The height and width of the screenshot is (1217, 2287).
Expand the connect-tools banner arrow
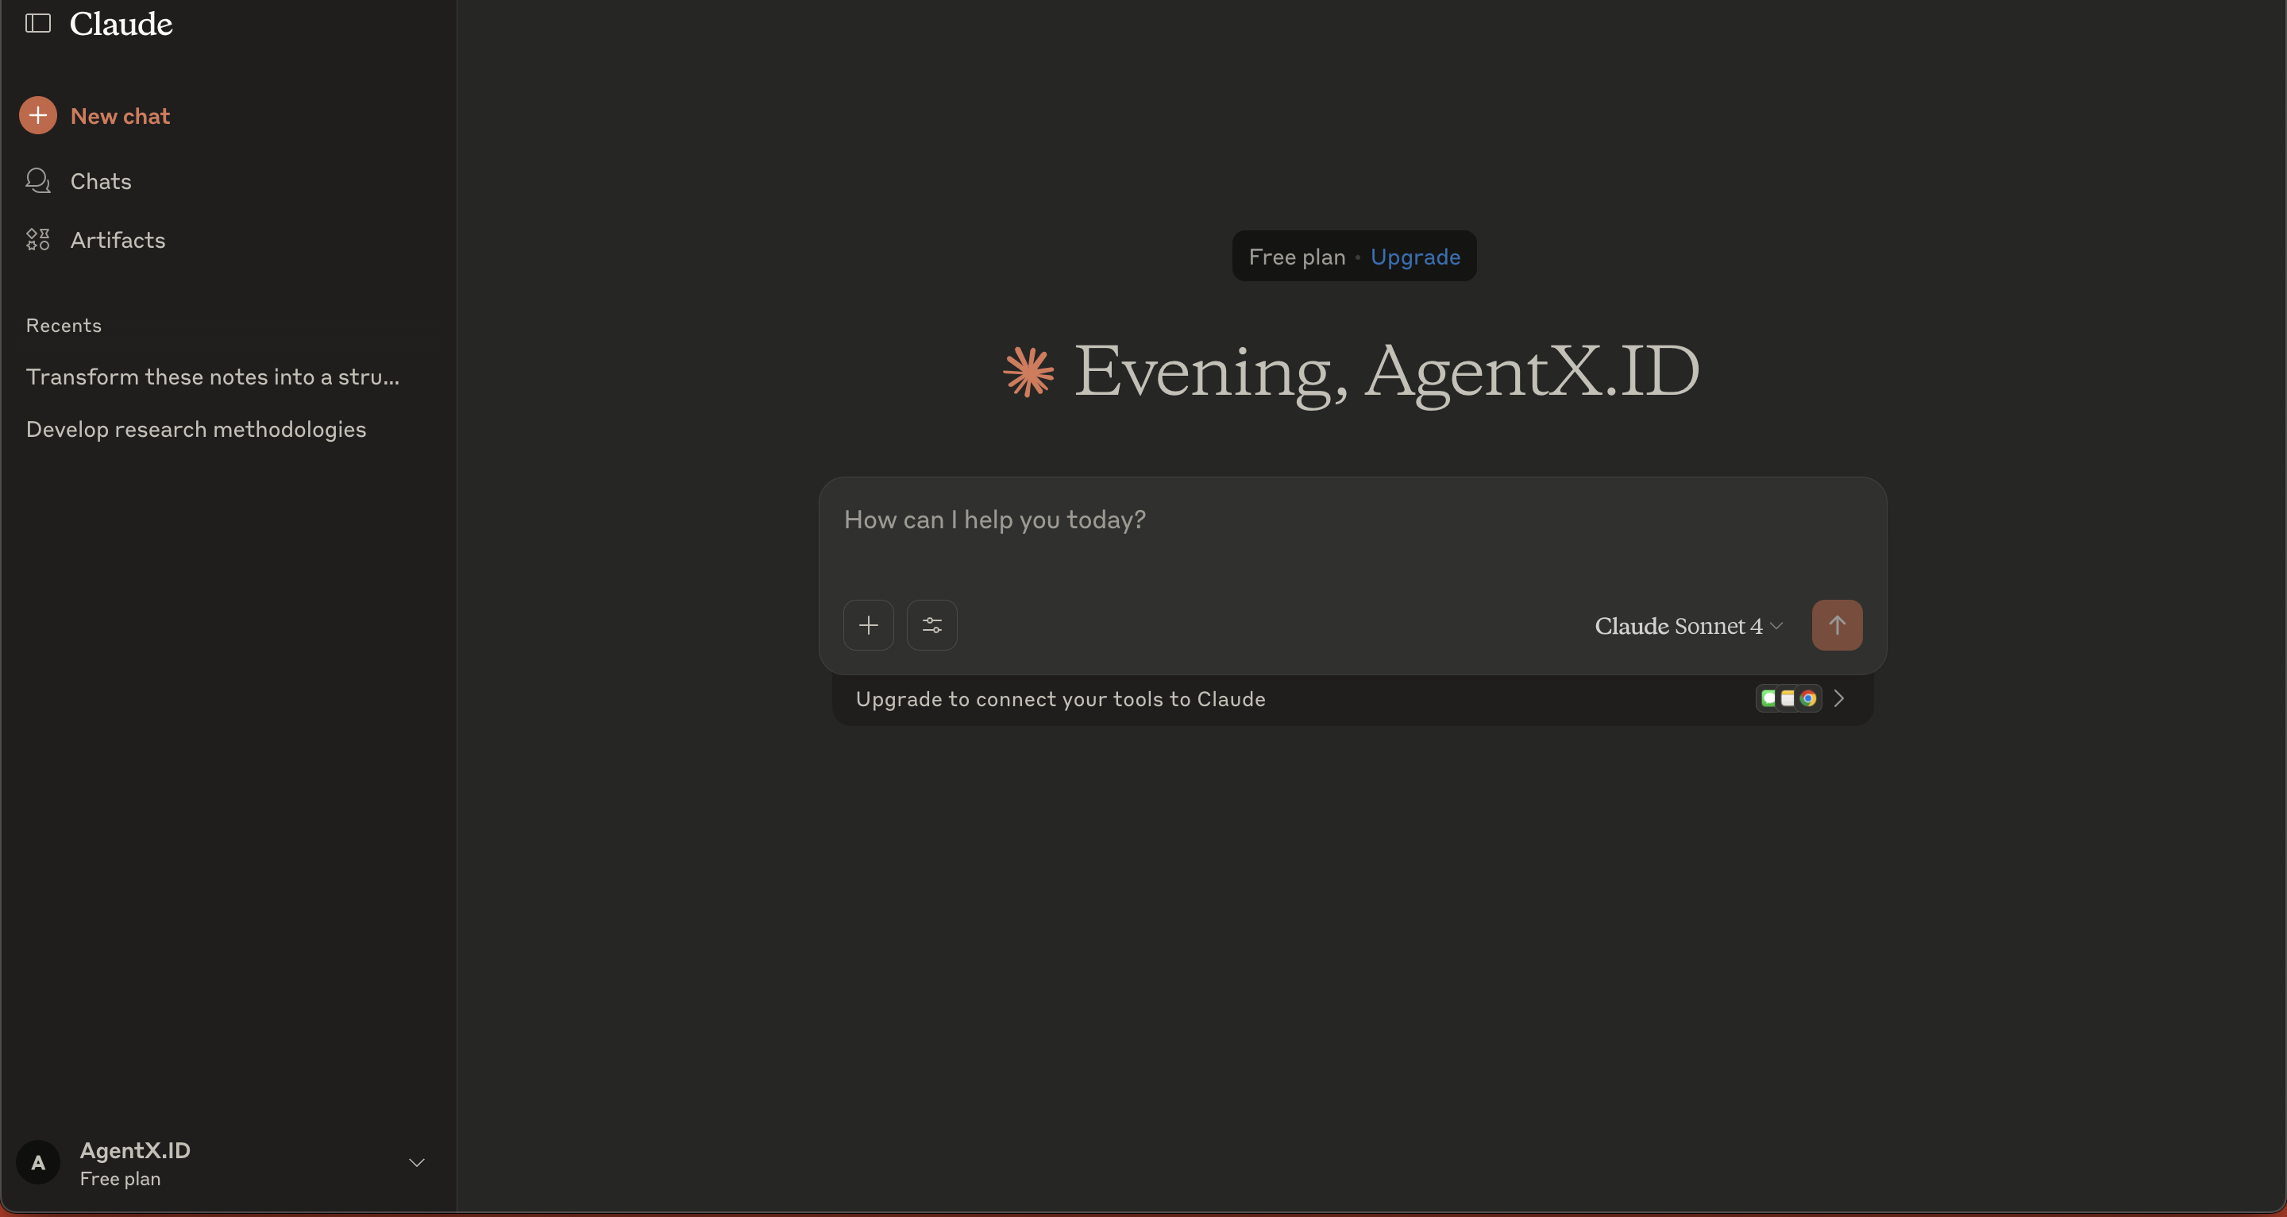1840,698
